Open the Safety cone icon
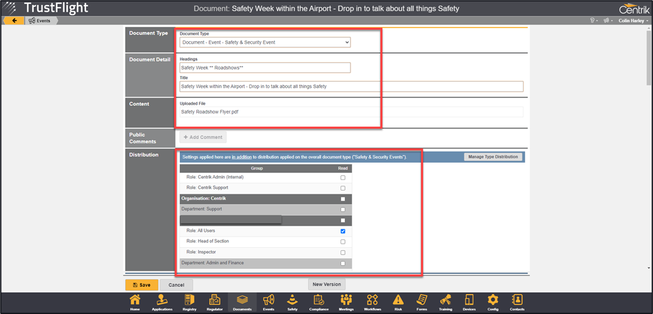Image resolution: width=653 pixels, height=314 pixels. (292, 302)
